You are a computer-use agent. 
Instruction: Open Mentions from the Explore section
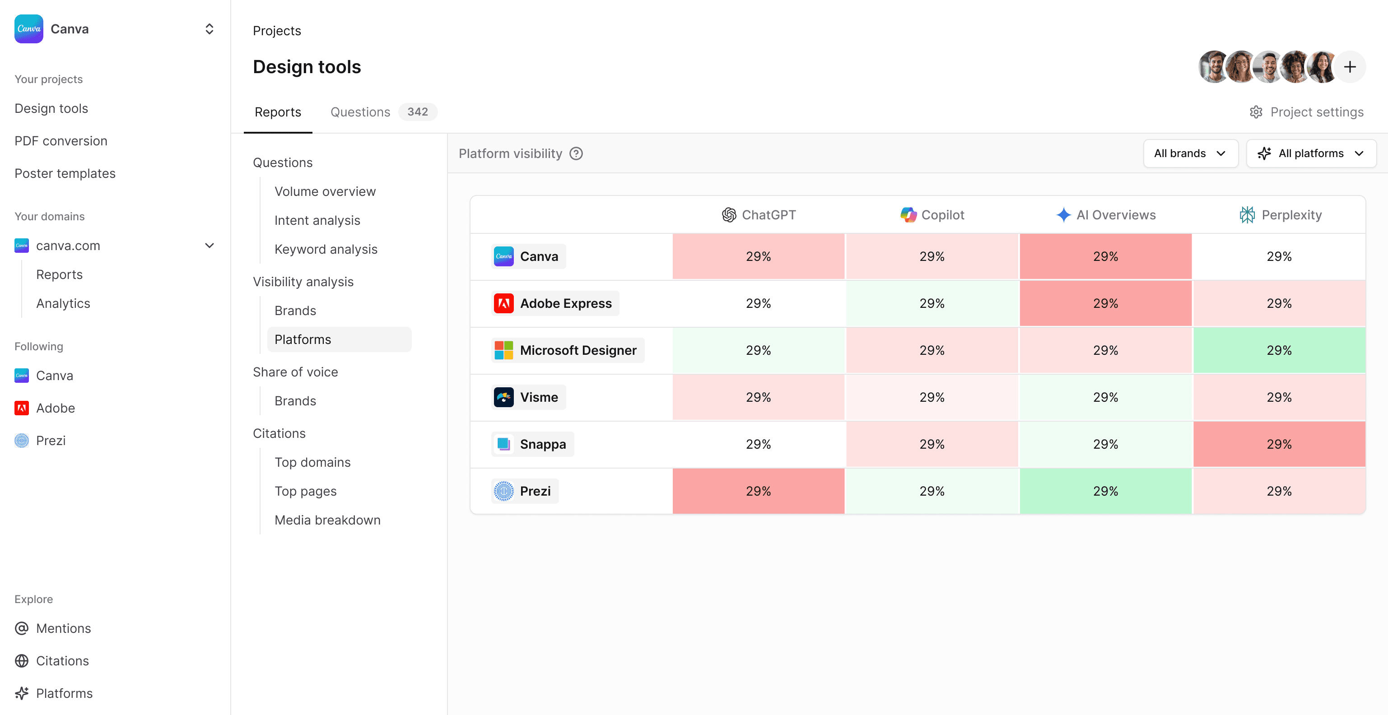(63, 628)
